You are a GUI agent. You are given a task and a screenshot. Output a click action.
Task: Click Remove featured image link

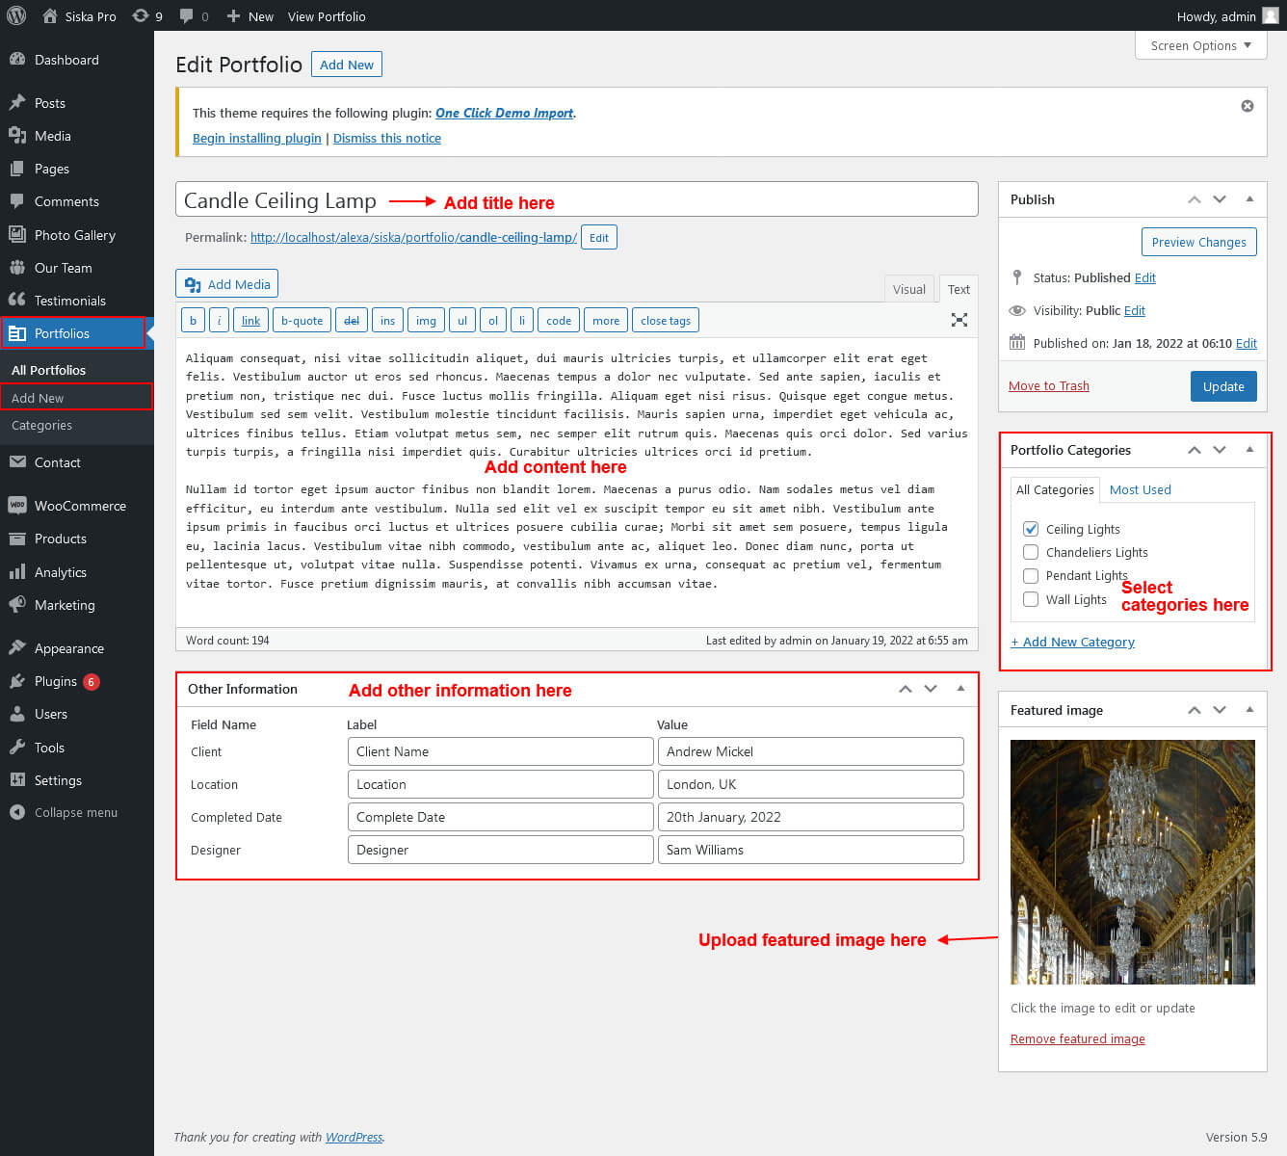1078,1038
